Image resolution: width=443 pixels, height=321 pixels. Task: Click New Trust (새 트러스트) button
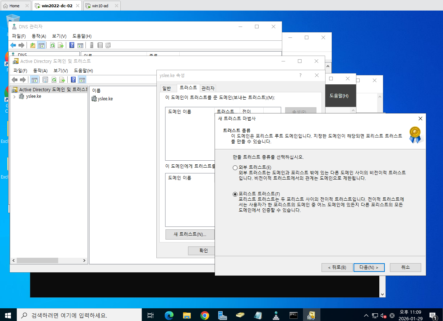(190, 234)
